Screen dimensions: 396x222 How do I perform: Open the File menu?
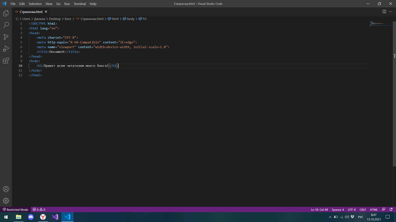point(13,4)
